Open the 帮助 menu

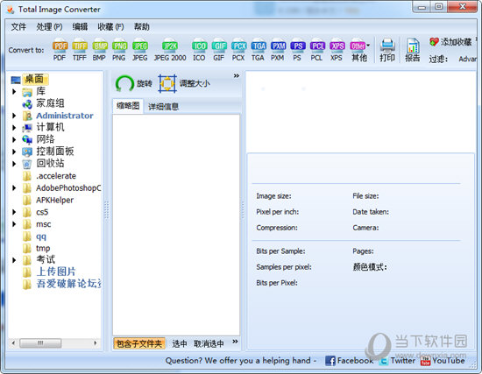click(x=142, y=27)
